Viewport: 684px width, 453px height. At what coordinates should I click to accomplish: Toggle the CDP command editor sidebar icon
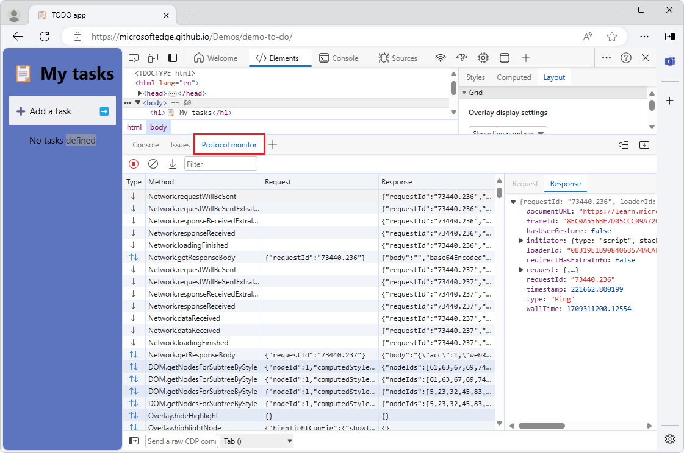(134, 441)
